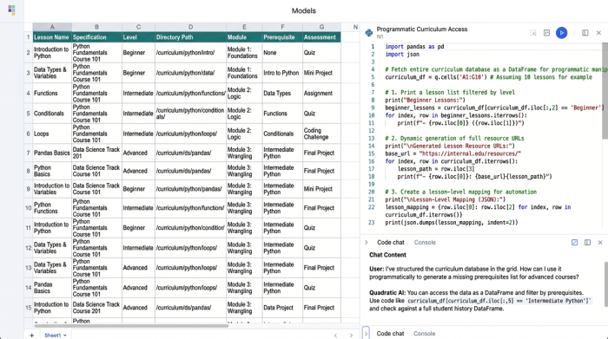Click the new chat icon in the Code chat header
The width and height of the screenshot is (608, 339).
click(574, 242)
